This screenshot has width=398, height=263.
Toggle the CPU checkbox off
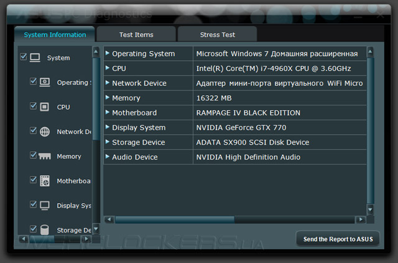coord(34,106)
